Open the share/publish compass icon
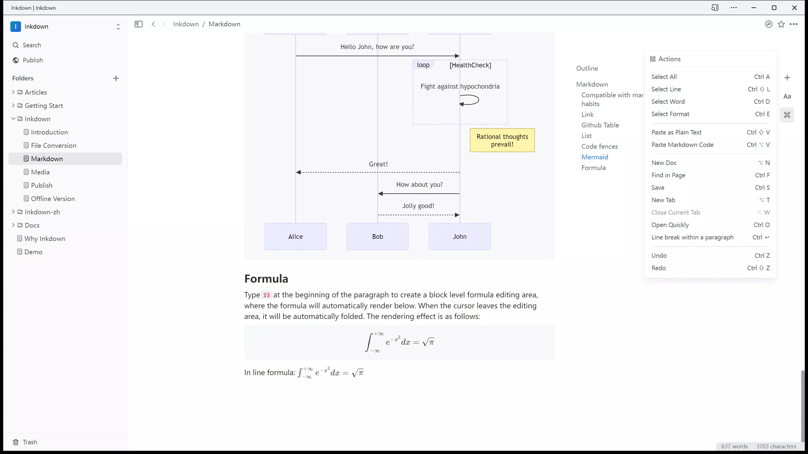The width and height of the screenshot is (808, 454). tap(768, 24)
